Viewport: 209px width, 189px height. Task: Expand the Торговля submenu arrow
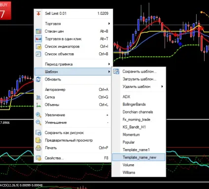[x=109, y=24]
